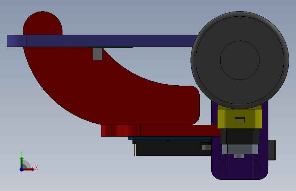Click the lowest left hole in the purple bracket
Viewport: 296px width, 191px height.
click(x=223, y=168)
